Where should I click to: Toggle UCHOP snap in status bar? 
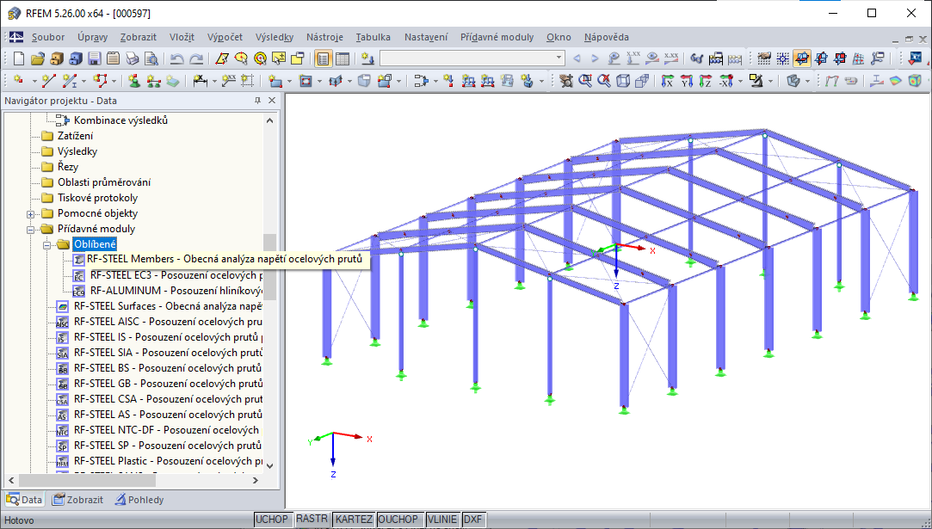pos(272,520)
